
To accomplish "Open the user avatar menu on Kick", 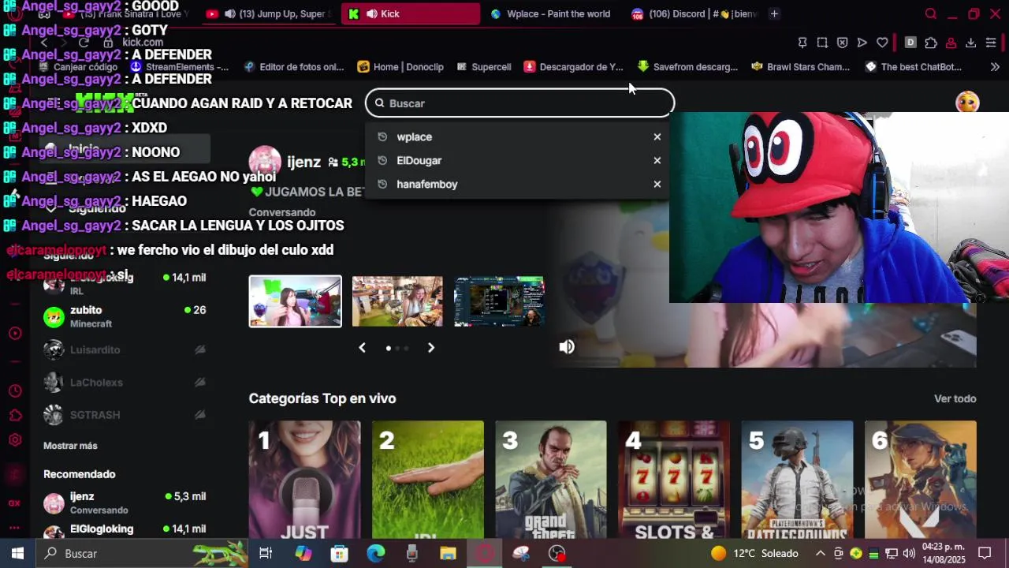I will 967,103.
